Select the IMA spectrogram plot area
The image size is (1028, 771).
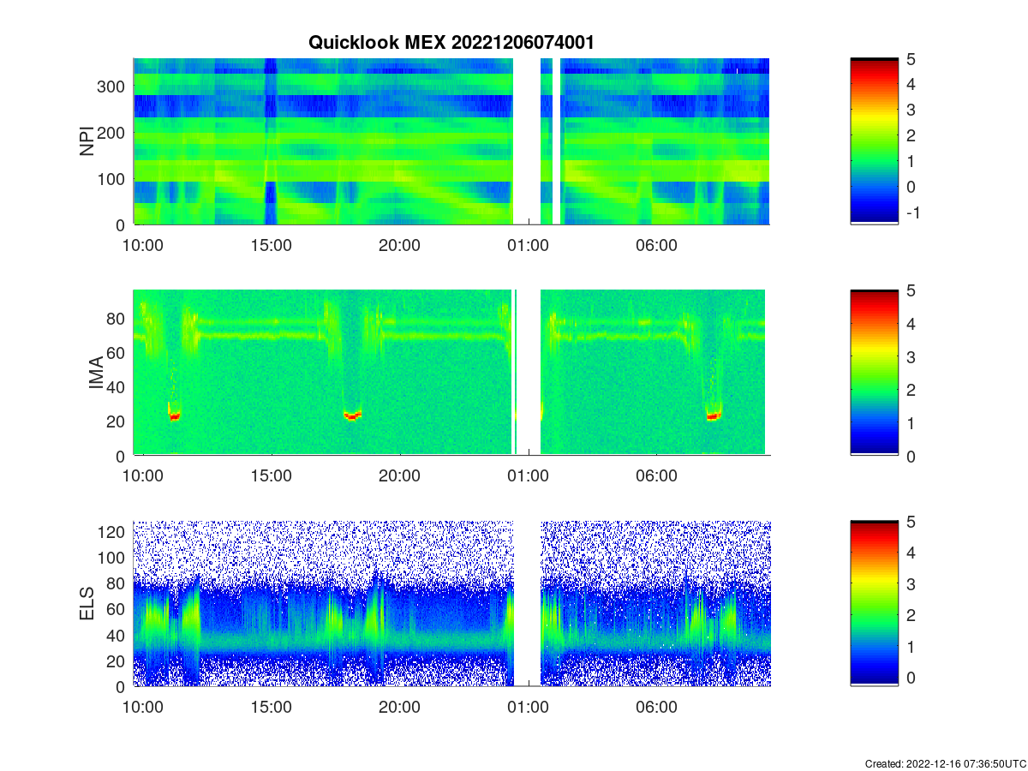451,373
